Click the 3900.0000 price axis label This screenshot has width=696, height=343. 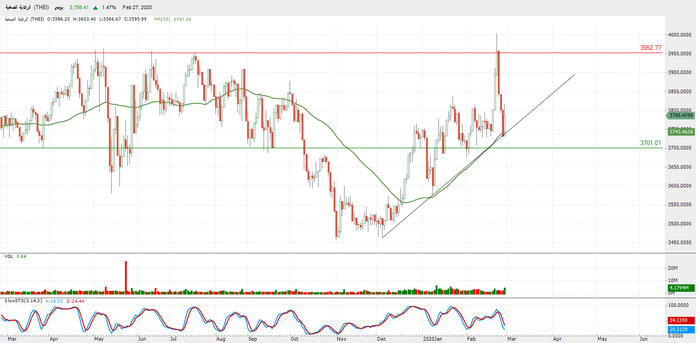pyautogui.click(x=680, y=73)
